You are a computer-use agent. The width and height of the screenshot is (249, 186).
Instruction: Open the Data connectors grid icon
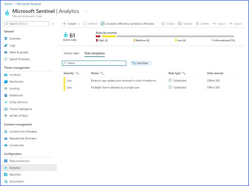(x=6, y=161)
